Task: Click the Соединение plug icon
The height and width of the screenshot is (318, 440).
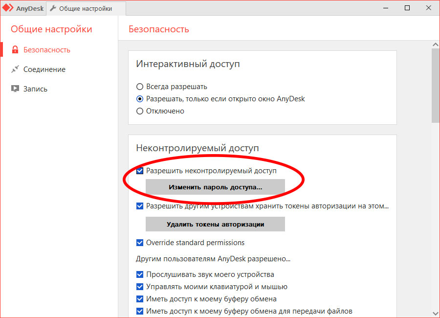Action: pos(15,69)
